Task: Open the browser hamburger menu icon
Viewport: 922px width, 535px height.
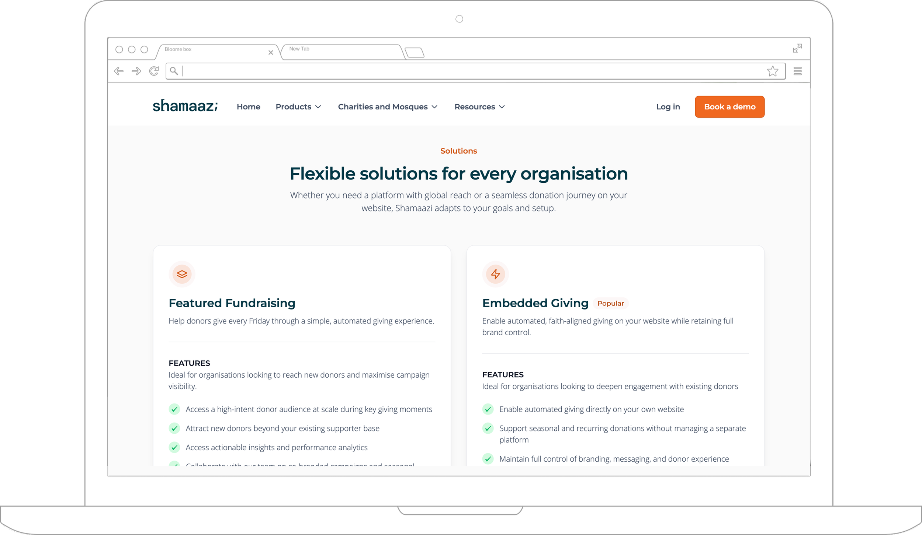Action: click(x=797, y=71)
